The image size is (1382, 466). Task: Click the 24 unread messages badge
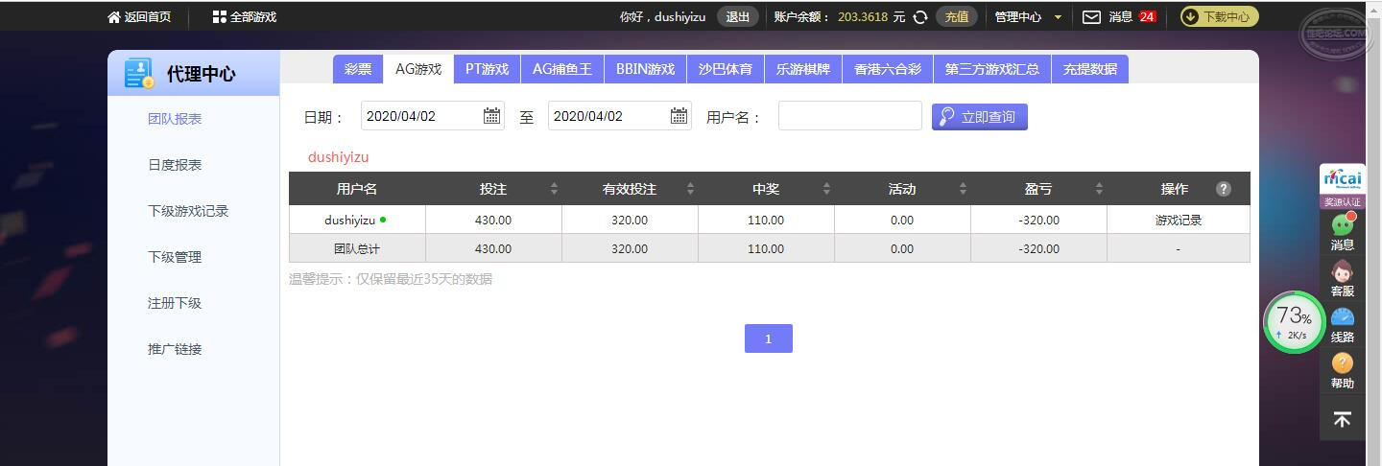tap(1147, 16)
